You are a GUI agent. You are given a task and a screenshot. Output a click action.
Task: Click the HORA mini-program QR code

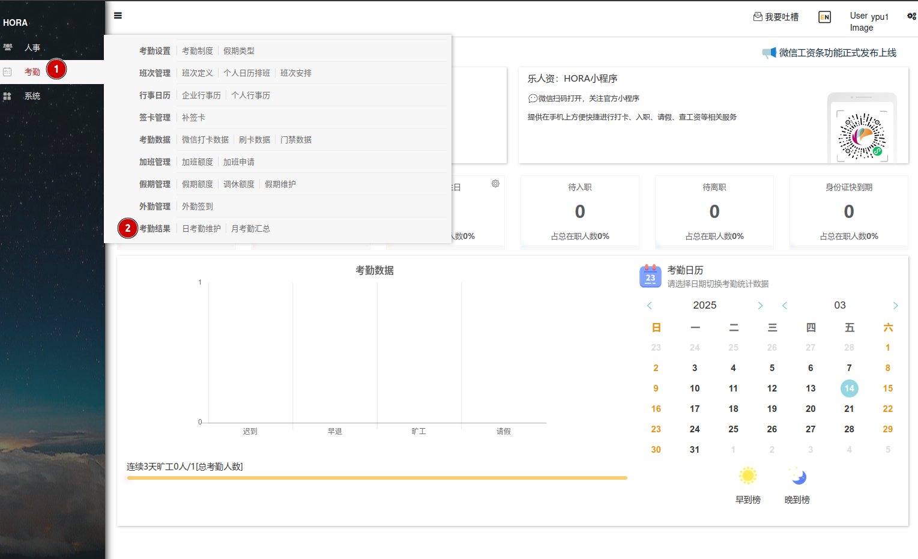click(862, 136)
